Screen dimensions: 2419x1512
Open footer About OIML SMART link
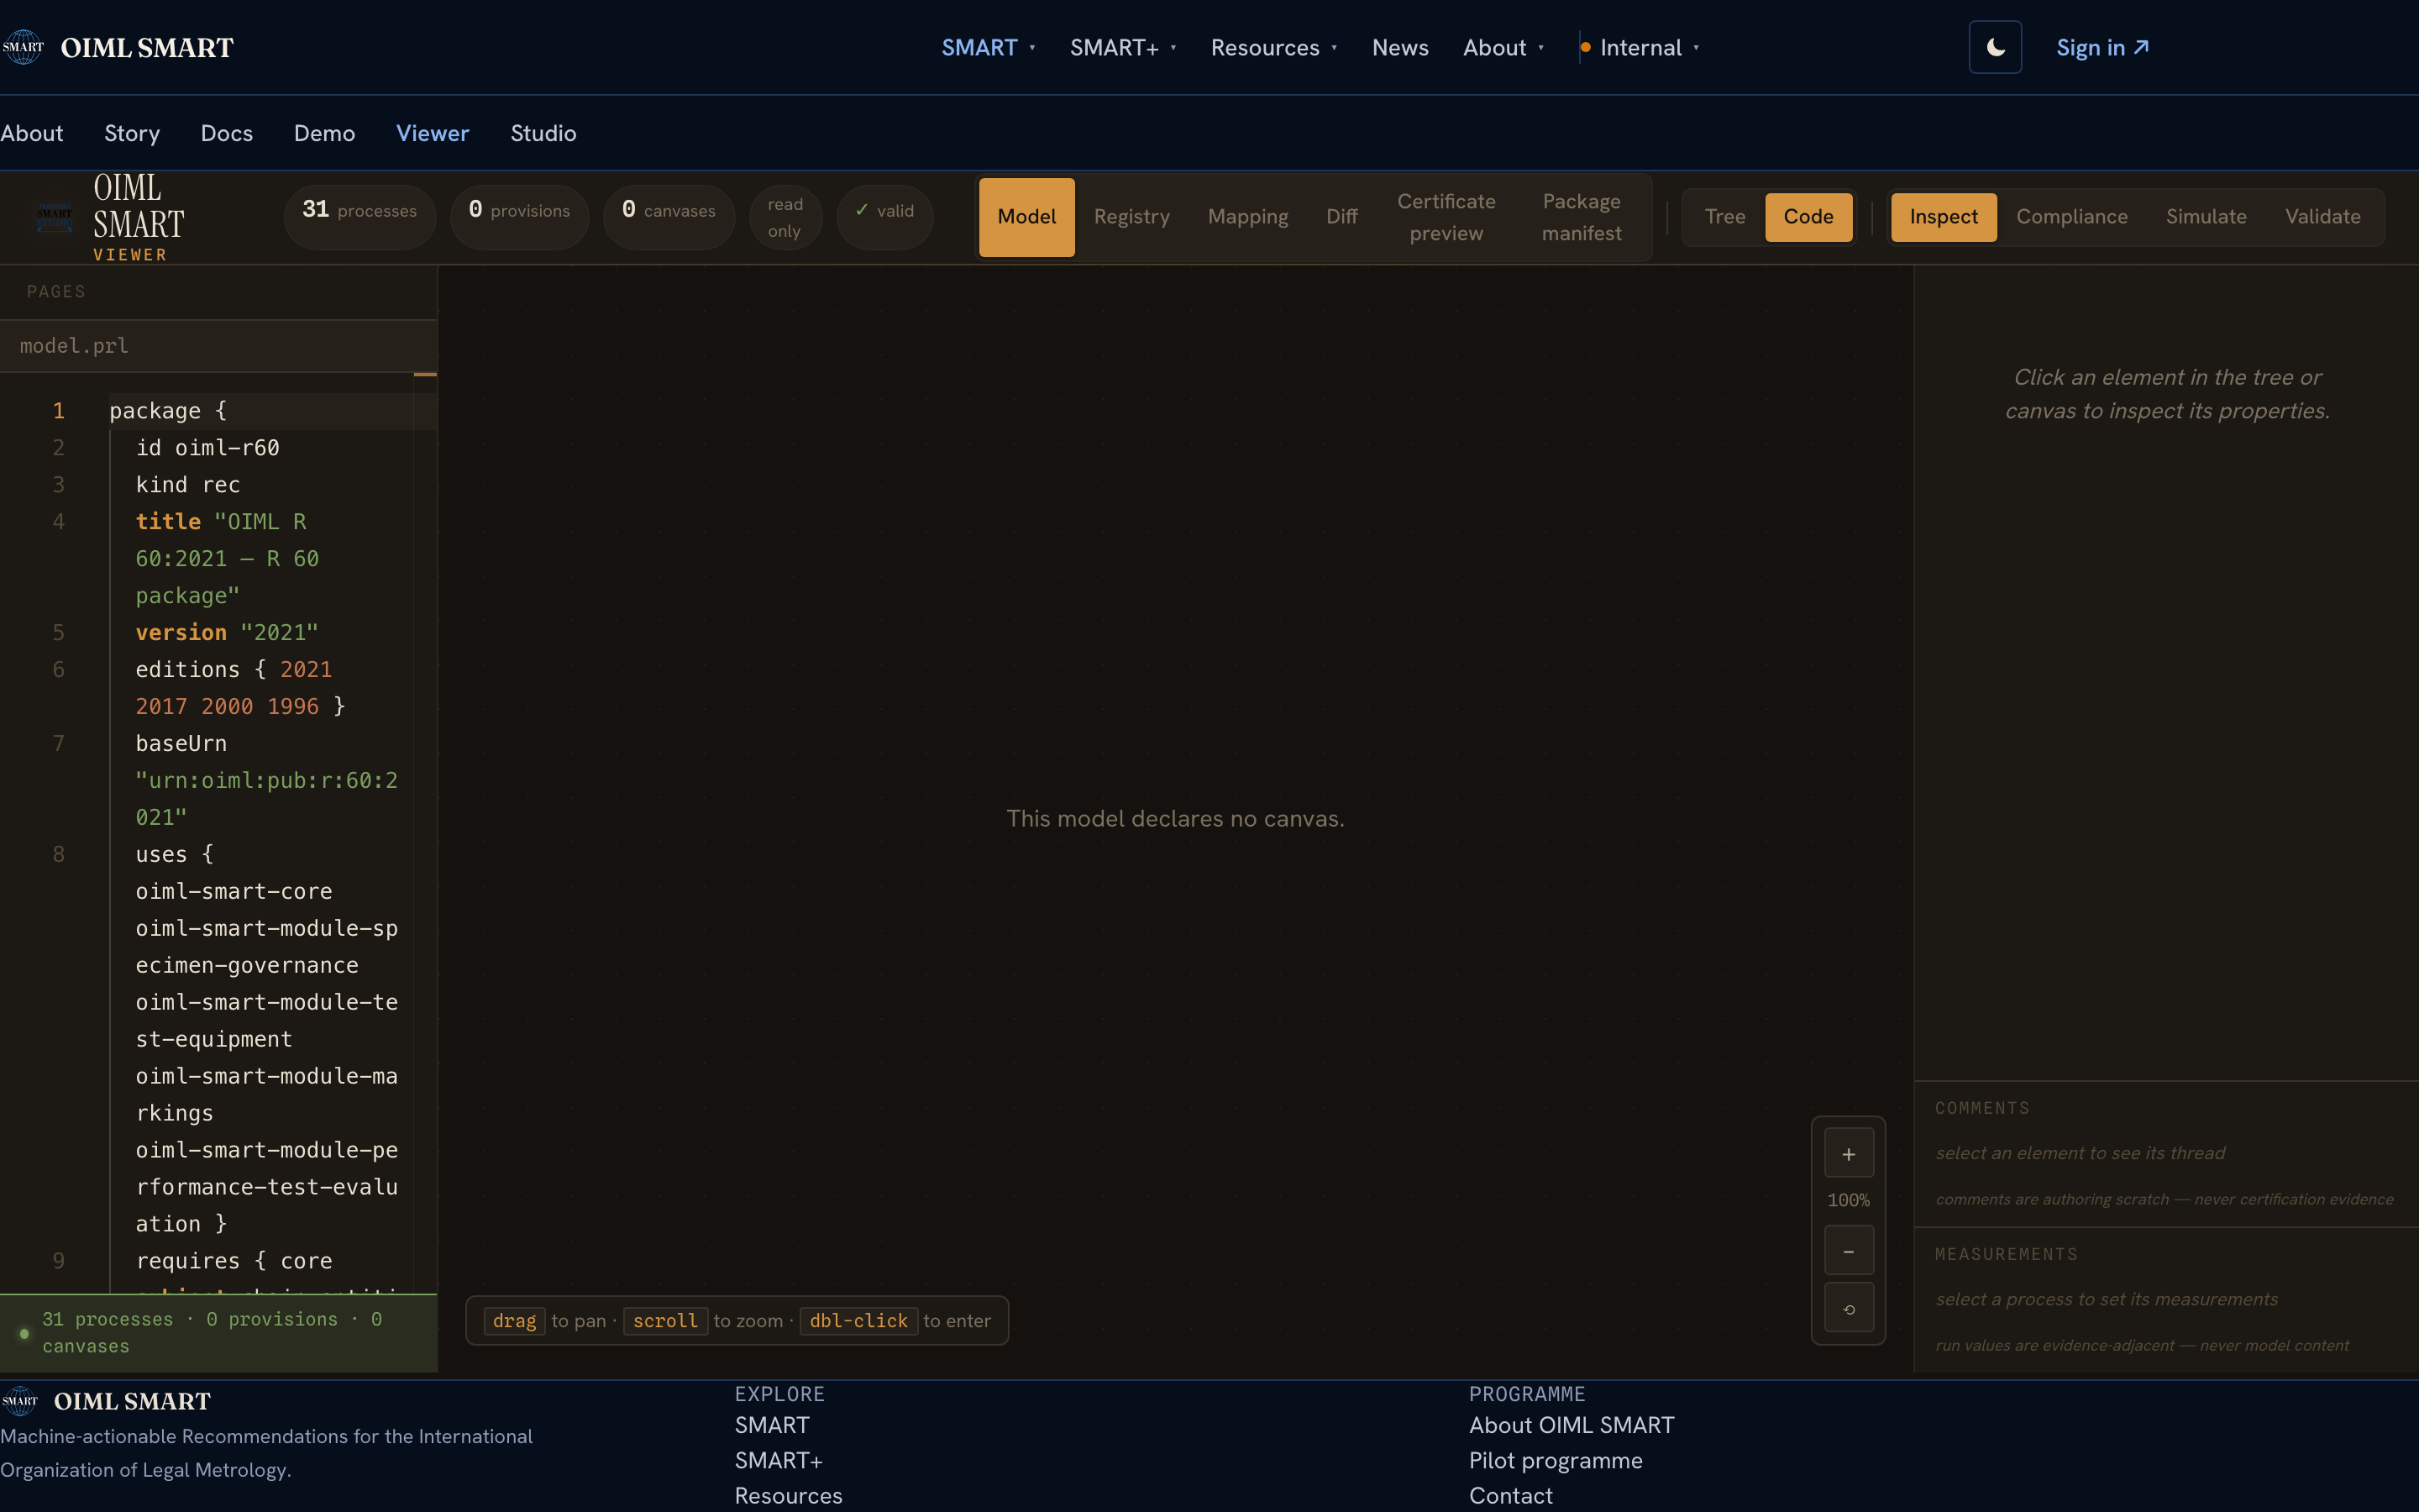[x=1572, y=1425]
